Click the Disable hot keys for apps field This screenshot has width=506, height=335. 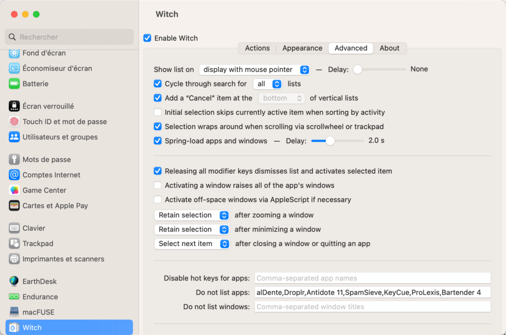coord(372,278)
